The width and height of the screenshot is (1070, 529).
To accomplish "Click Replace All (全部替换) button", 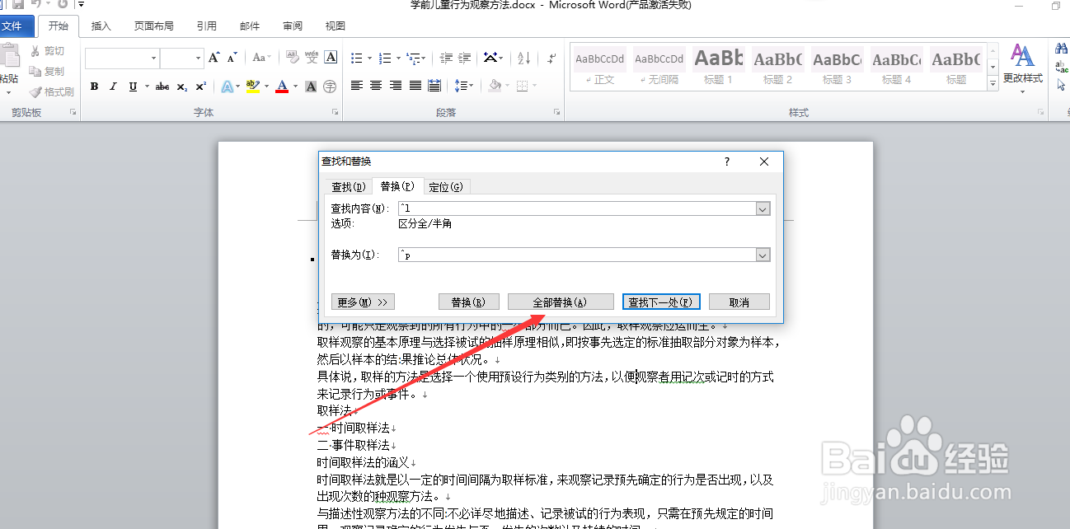I will click(x=561, y=302).
